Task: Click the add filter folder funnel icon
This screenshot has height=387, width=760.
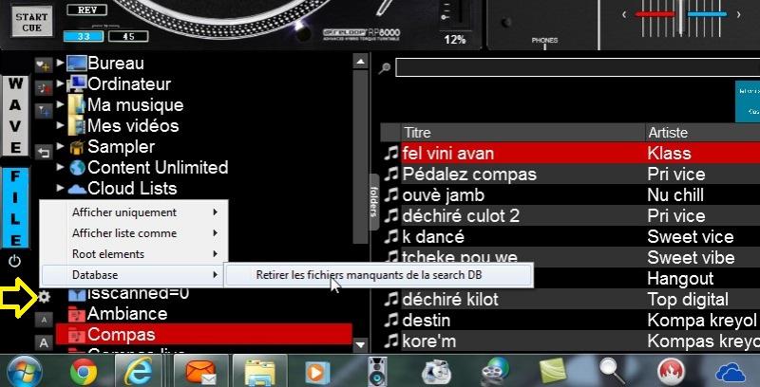Action: coord(44,111)
